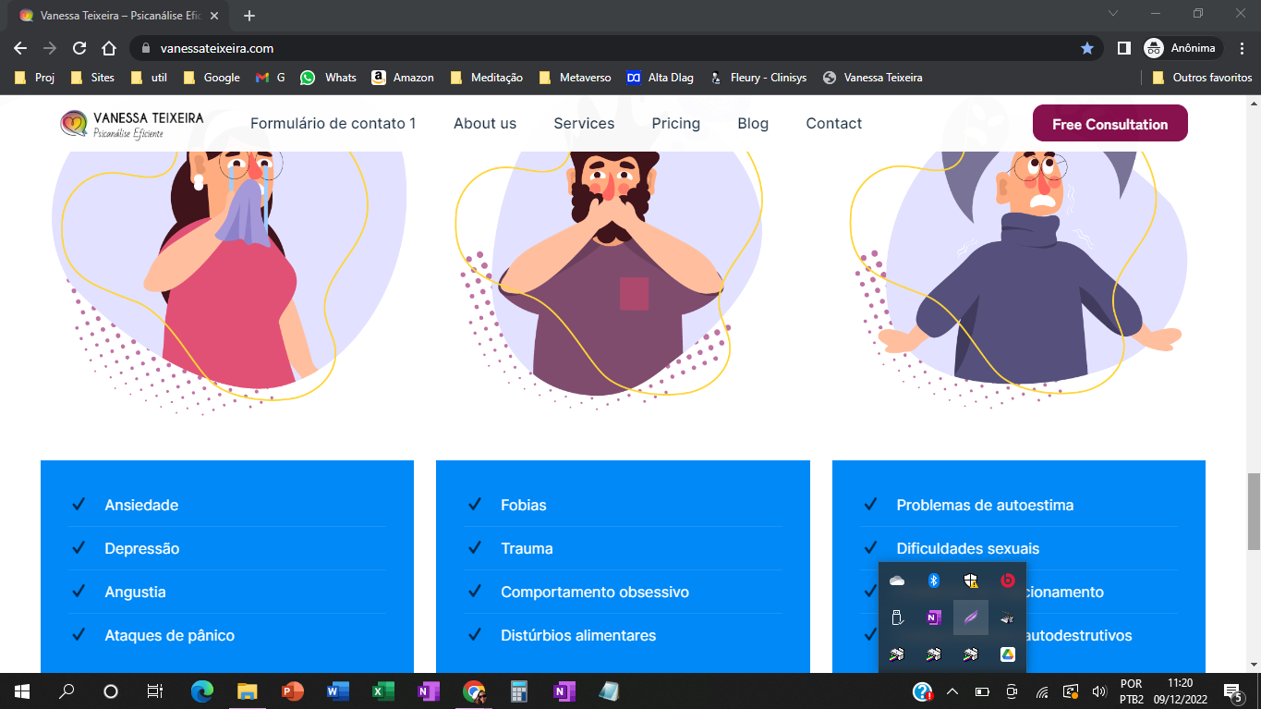Viewport: 1261px width, 709px height.
Task: Open Windows Start menu
Action: point(21,691)
